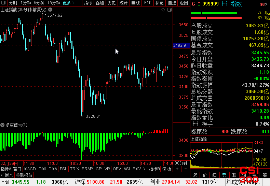Click the 涨家数 985 value
Screen dimensions: 270x186
226,131
